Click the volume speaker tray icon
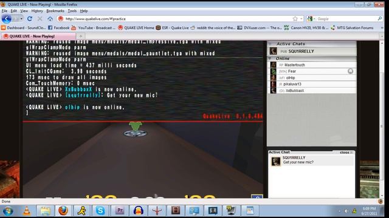This screenshot has height=218, width=389. (x=346, y=211)
